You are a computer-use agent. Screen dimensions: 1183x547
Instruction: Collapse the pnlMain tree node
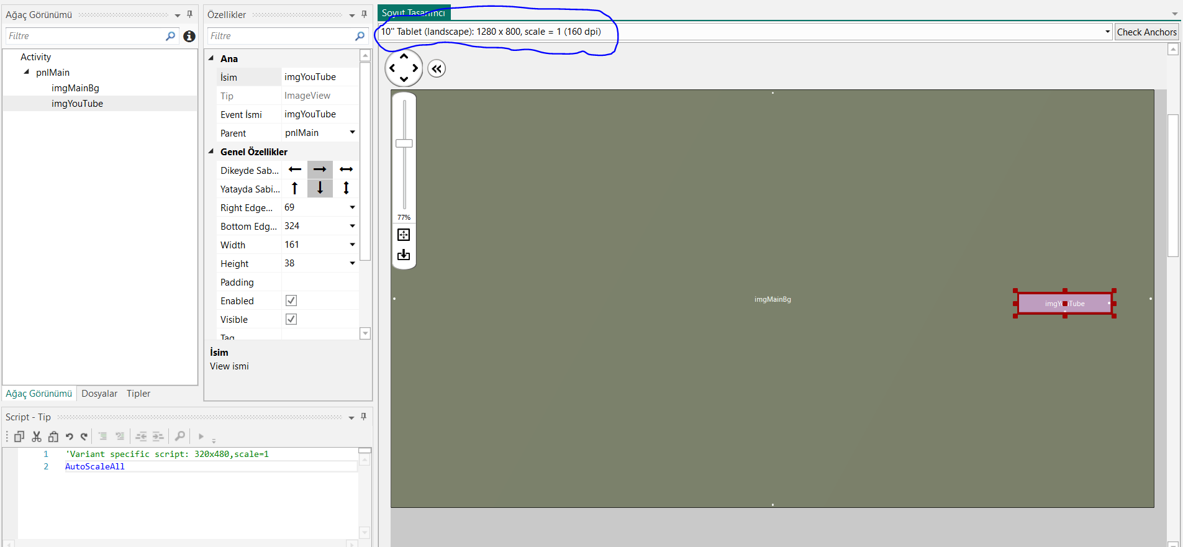point(27,72)
